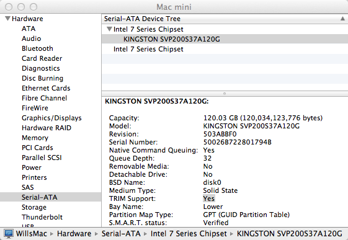Jump to Serial-ATA in the path bar
348x240 pixels.
tap(121, 234)
